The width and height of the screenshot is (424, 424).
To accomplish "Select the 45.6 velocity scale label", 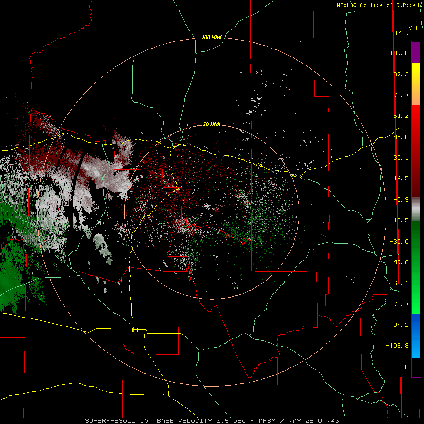I will click(x=401, y=137).
